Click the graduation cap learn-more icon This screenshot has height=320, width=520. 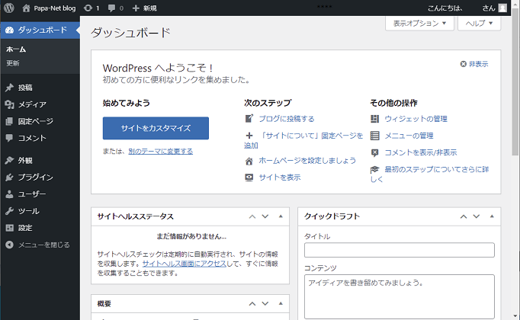click(374, 170)
